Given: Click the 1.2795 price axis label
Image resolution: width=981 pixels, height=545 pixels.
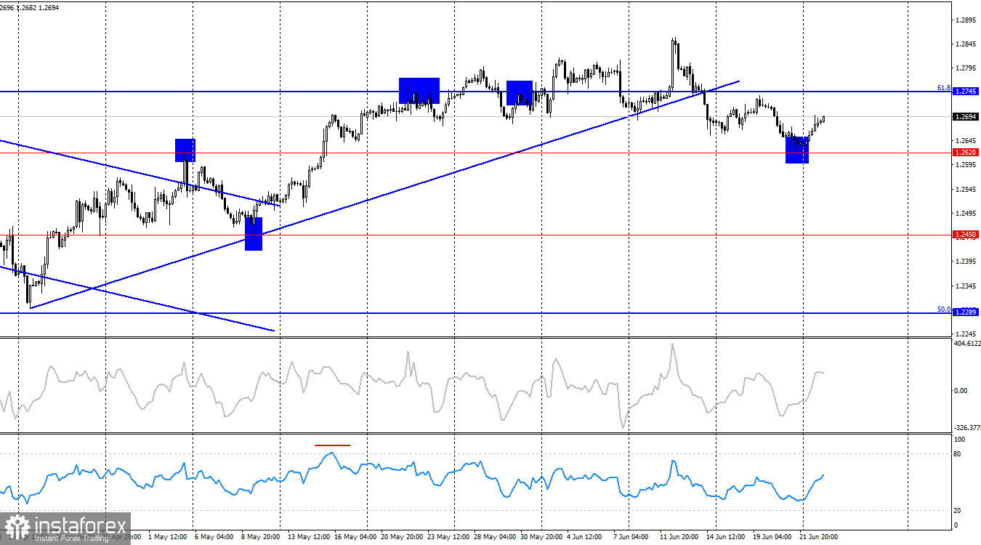Looking at the screenshot, I should [x=967, y=68].
